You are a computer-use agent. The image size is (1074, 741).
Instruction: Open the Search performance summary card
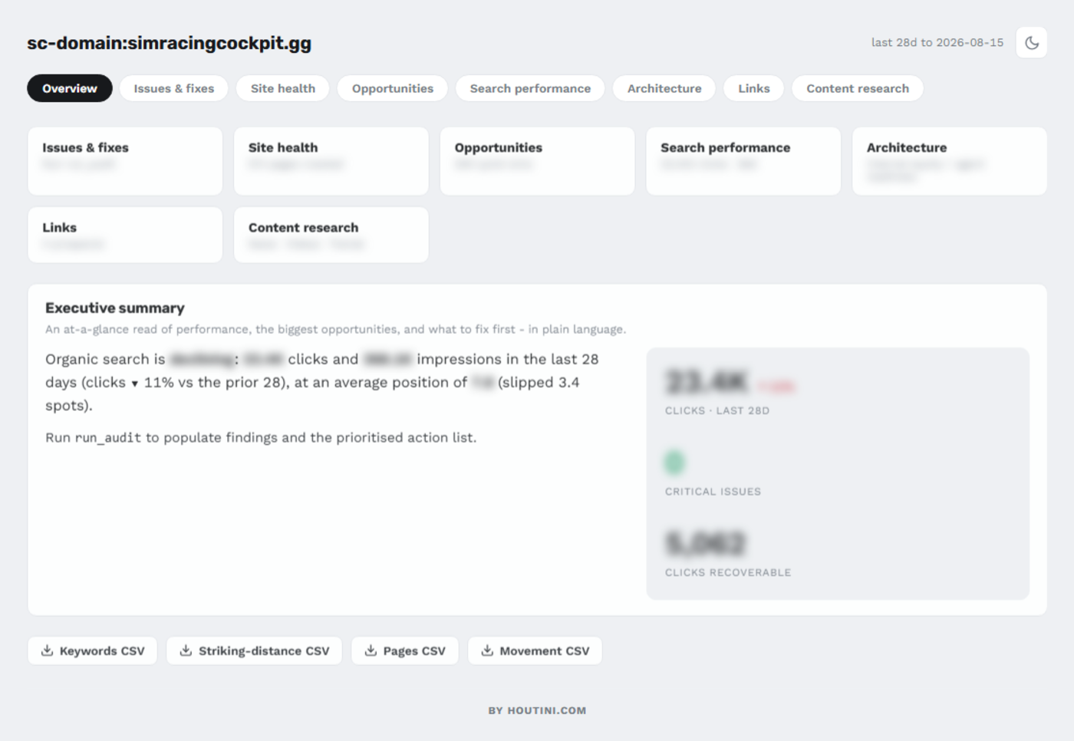[743, 161]
